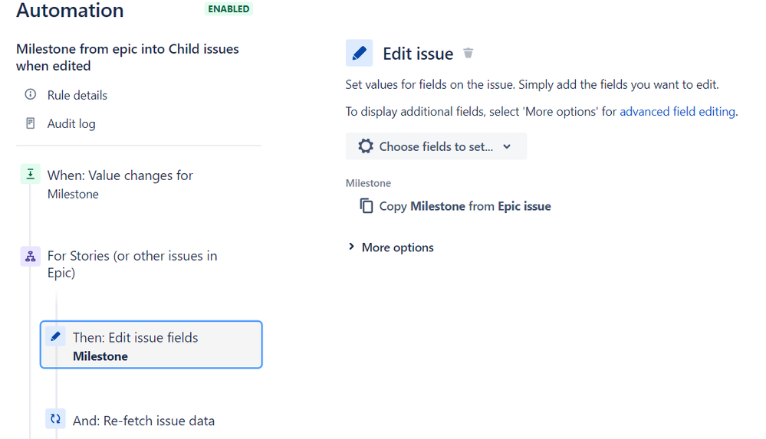Select the purple branch icon for Stories
The image size is (766, 439).
[x=31, y=256]
